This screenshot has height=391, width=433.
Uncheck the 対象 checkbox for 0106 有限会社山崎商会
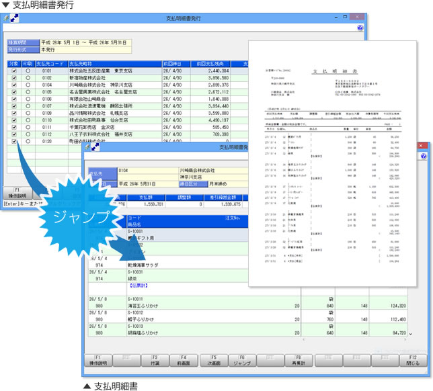pos(14,99)
